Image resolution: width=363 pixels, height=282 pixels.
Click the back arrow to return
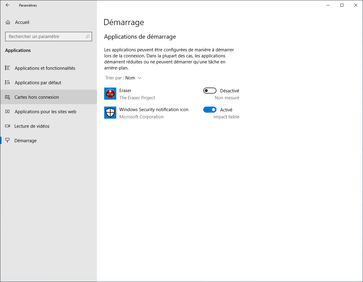[8, 5]
